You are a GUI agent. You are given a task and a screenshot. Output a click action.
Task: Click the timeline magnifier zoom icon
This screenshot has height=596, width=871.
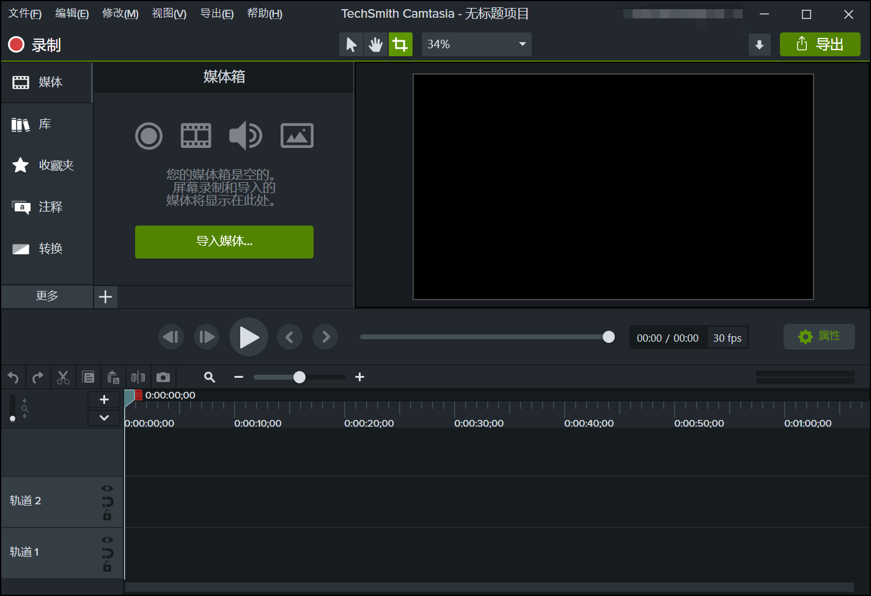[x=210, y=377]
